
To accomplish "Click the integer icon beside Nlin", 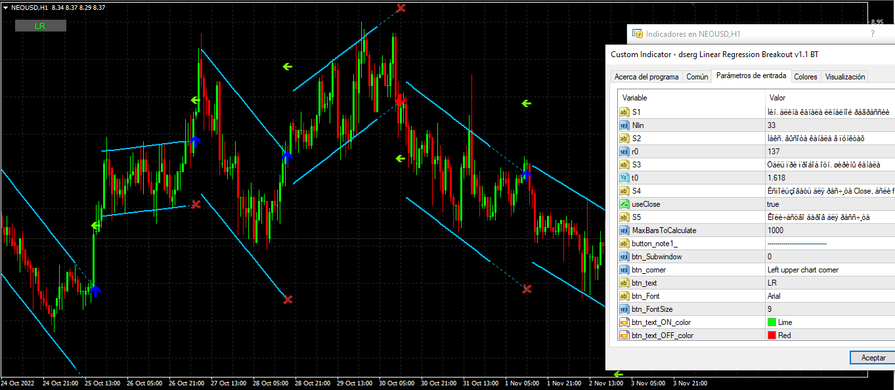I will click(624, 125).
